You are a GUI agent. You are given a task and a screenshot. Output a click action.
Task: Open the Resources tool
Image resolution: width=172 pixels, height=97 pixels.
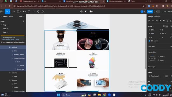pyautogui.click(x=34, y=11)
